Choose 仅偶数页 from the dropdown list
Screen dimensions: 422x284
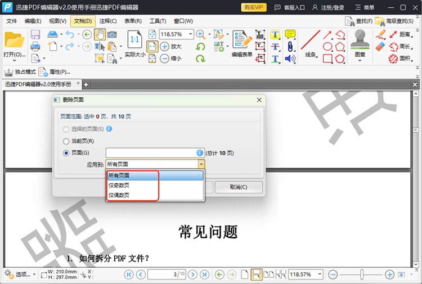(x=155, y=195)
